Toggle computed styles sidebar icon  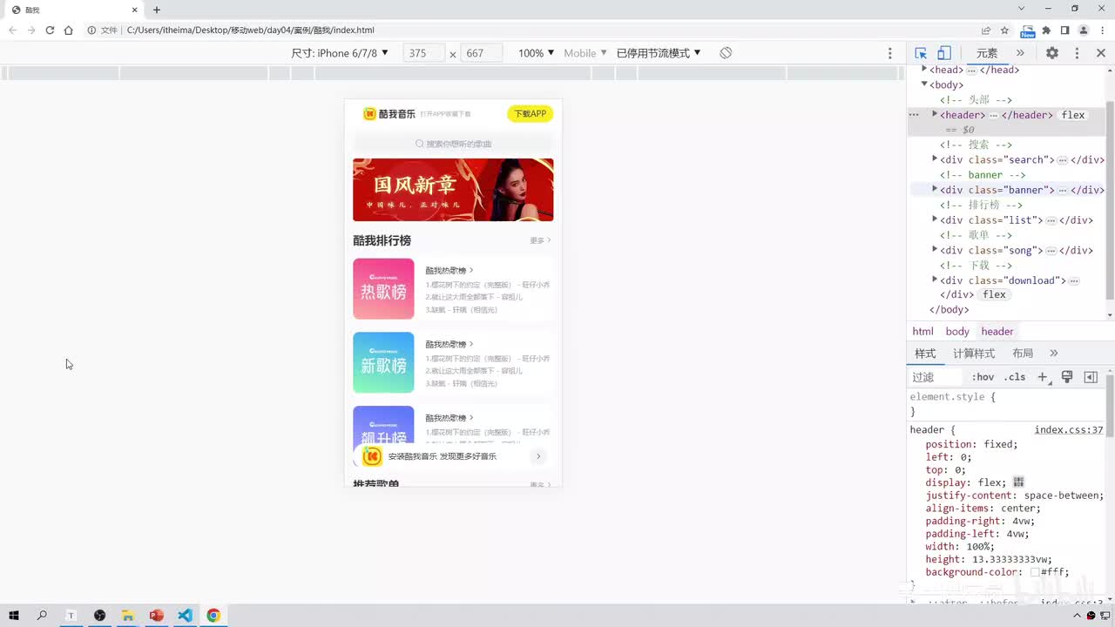coord(1091,377)
